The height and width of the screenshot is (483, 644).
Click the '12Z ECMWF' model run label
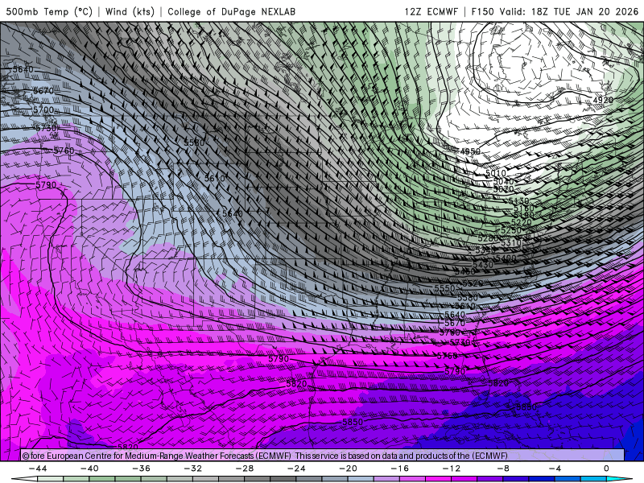431,11
